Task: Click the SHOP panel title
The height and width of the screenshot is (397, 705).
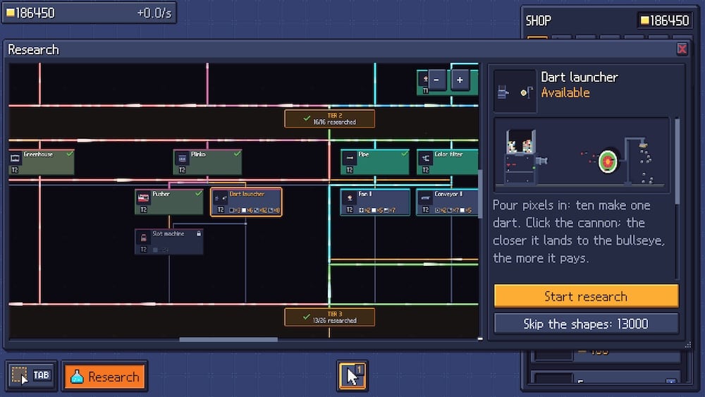Action: click(x=538, y=20)
